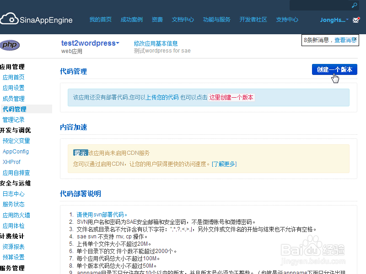Open 日志中心 in the sidebar
Image resolution: width=366 pixels, height=274 pixels.
point(14,194)
